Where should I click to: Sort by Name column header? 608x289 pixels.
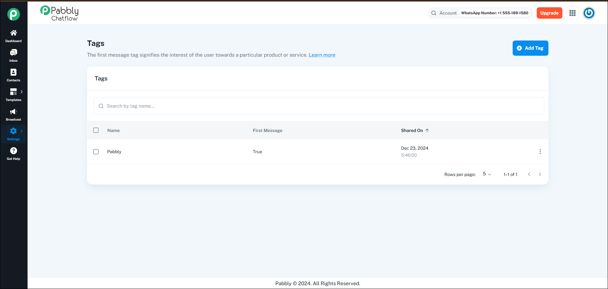(113, 130)
